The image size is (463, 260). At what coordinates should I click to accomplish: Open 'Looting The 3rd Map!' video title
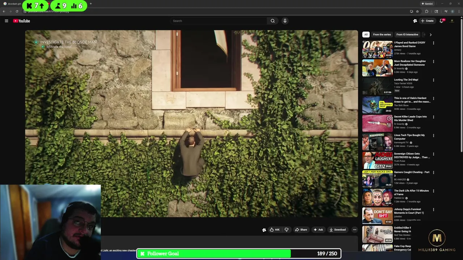pyautogui.click(x=406, y=80)
